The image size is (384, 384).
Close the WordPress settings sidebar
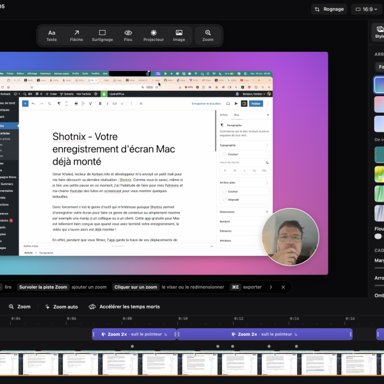[268, 115]
